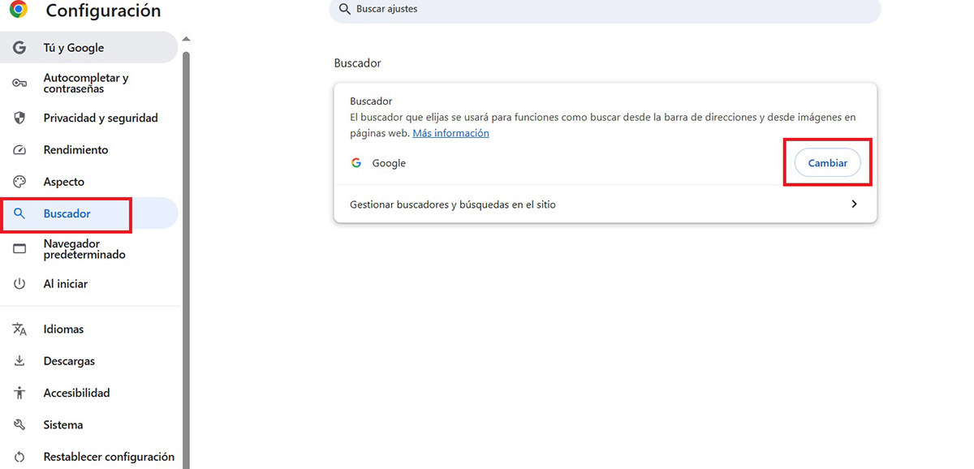Image resolution: width=974 pixels, height=469 pixels.
Task: Click the reset icon for Restablecer configuración
Action: coord(19,457)
